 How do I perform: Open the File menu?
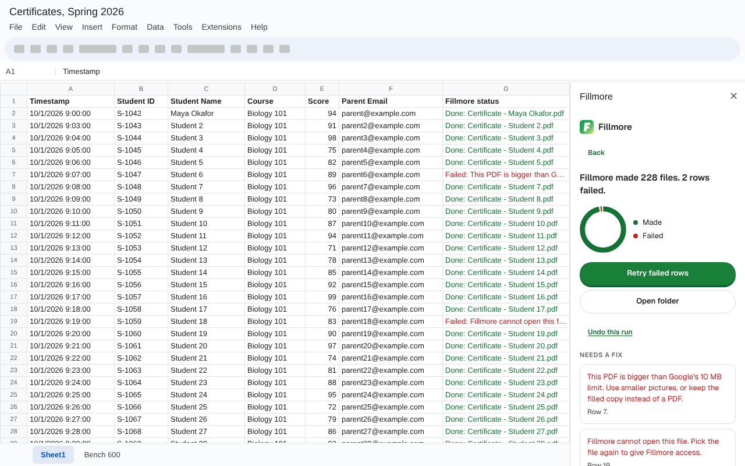[x=16, y=27]
